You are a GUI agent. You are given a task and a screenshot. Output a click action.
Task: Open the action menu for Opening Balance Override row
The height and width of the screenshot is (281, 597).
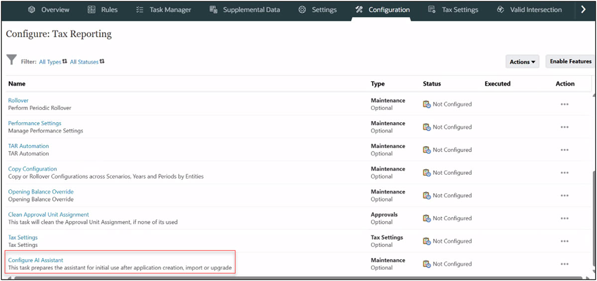click(x=564, y=196)
